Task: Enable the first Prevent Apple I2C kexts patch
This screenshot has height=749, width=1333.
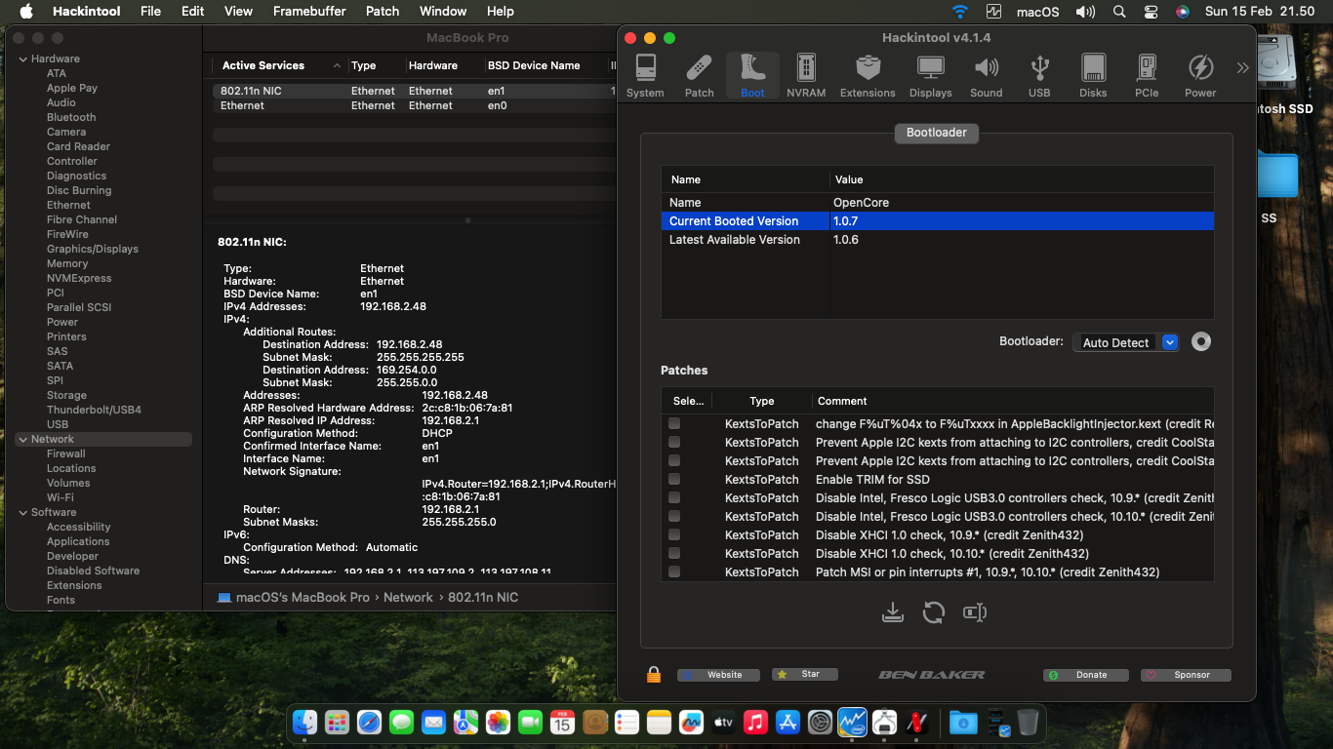Action: [x=674, y=442]
